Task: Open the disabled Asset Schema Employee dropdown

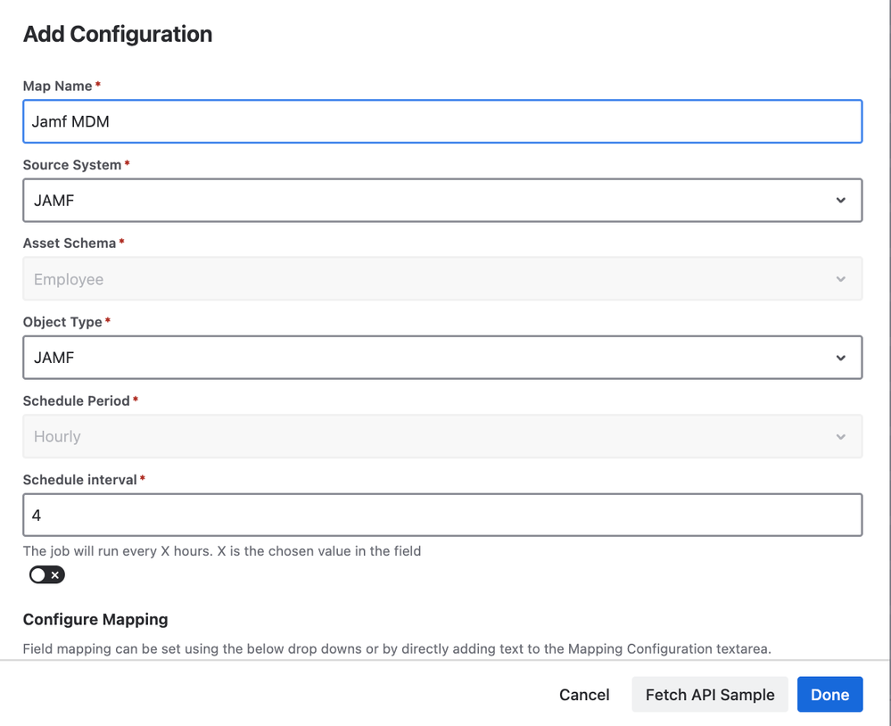Action: [442, 279]
